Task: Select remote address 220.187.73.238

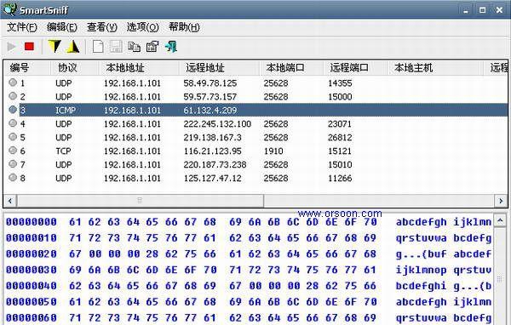Action: (215, 164)
